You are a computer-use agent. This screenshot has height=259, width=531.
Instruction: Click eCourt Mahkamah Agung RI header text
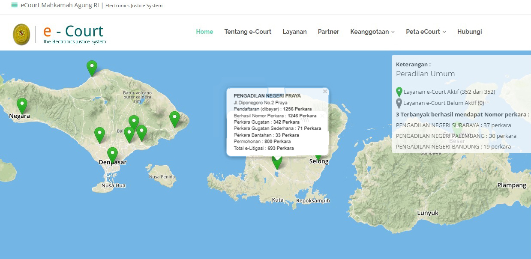60,6
